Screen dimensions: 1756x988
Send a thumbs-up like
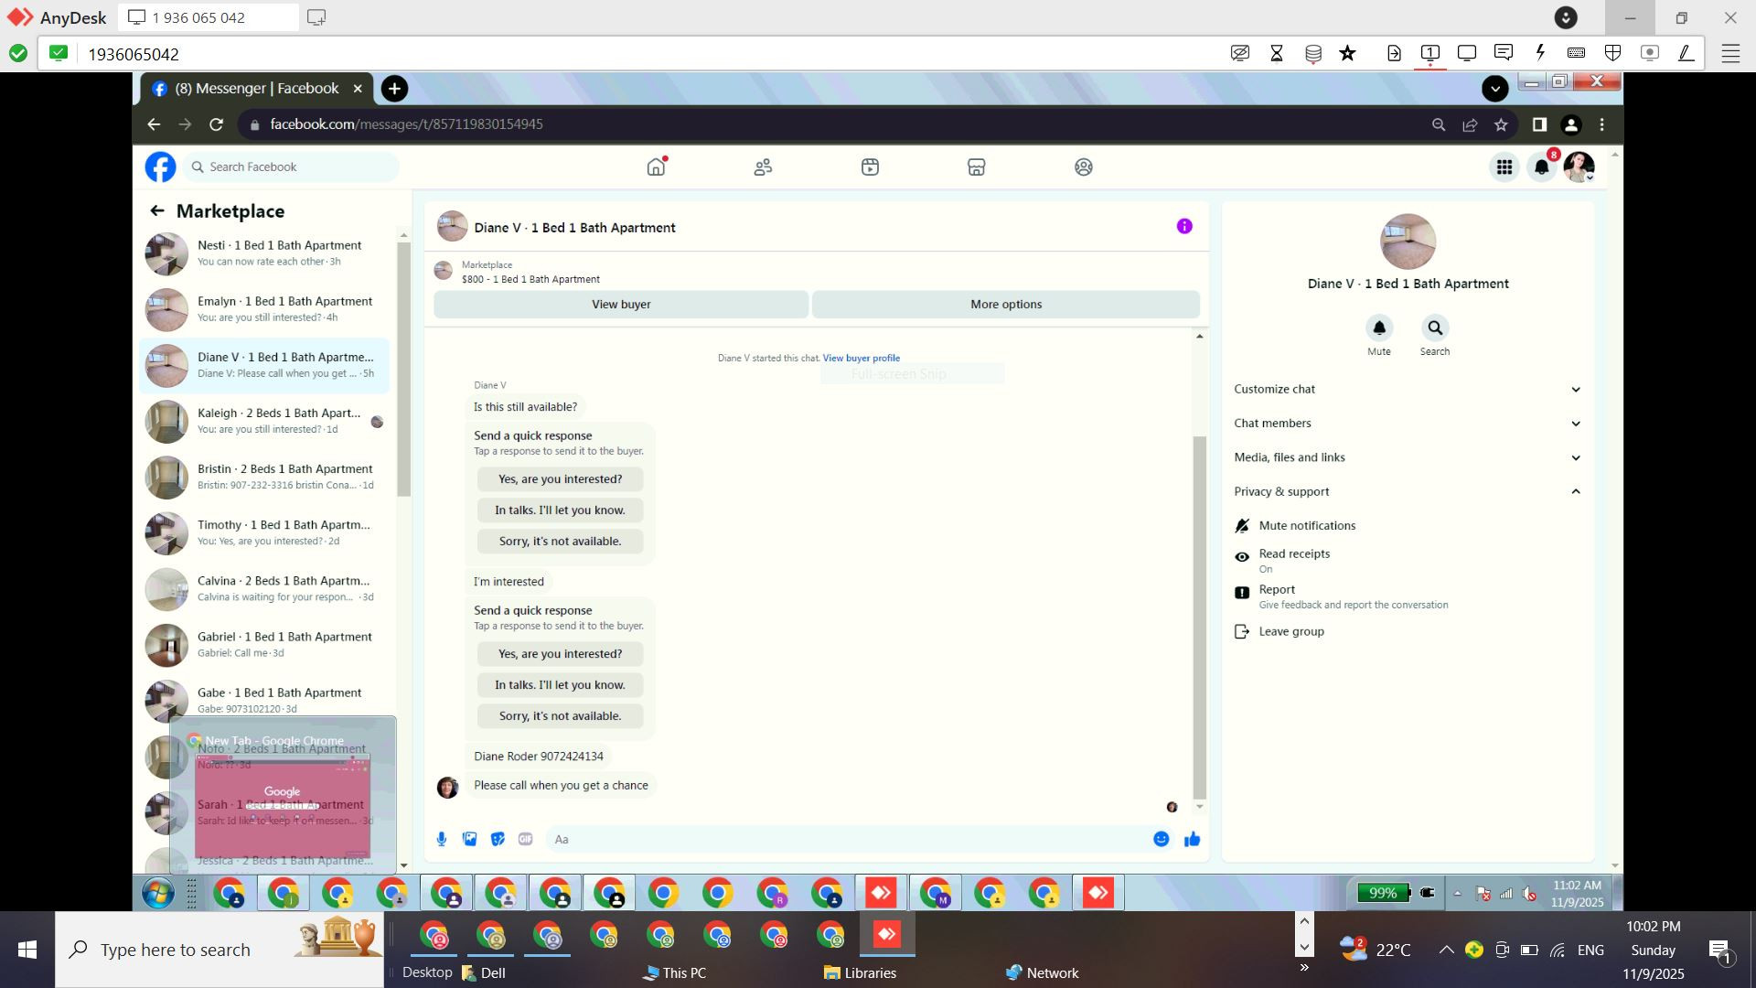[x=1192, y=839]
